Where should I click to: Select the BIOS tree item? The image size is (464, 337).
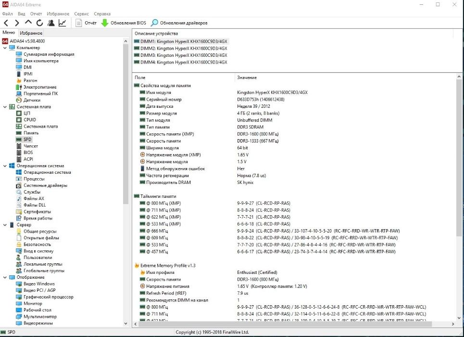tap(25, 152)
